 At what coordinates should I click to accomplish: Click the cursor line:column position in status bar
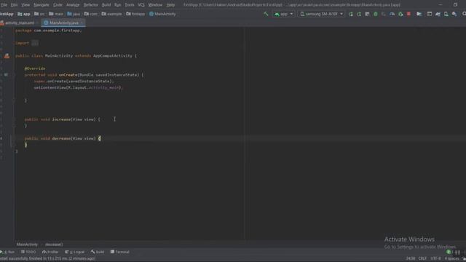[411, 258]
